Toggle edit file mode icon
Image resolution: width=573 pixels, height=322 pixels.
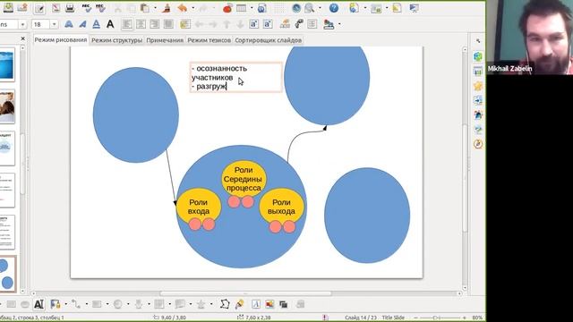pos(39,8)
